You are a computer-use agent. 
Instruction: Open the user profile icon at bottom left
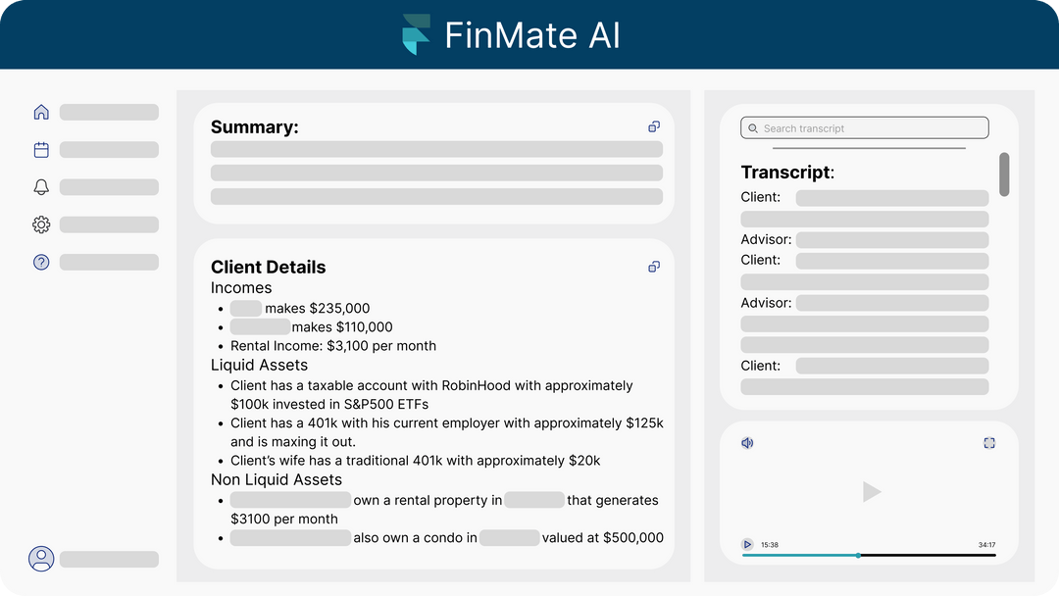[x=41, y=558]
